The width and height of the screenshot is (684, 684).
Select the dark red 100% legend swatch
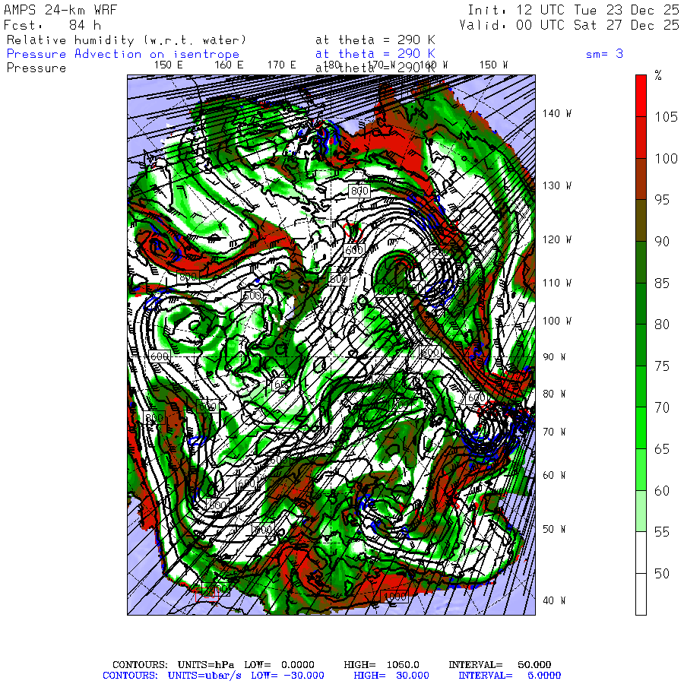click(x=641, y=138)
